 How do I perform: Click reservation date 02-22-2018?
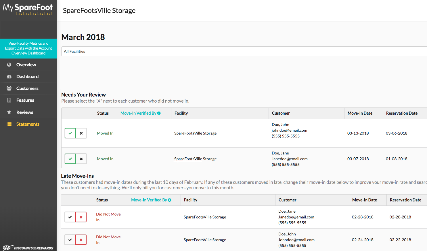pyautogui.click(x=400, y=240)
